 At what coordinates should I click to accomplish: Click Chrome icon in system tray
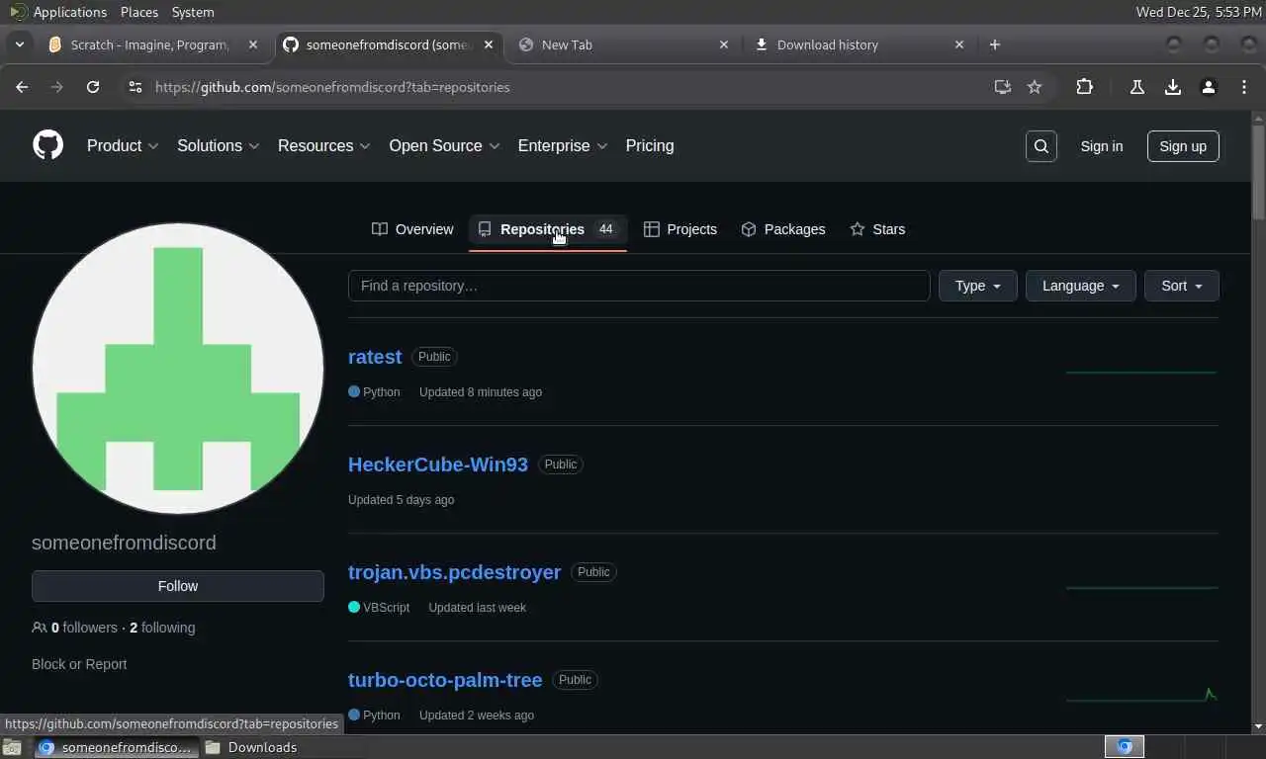pyautogui.click(x=1125, y=747)
